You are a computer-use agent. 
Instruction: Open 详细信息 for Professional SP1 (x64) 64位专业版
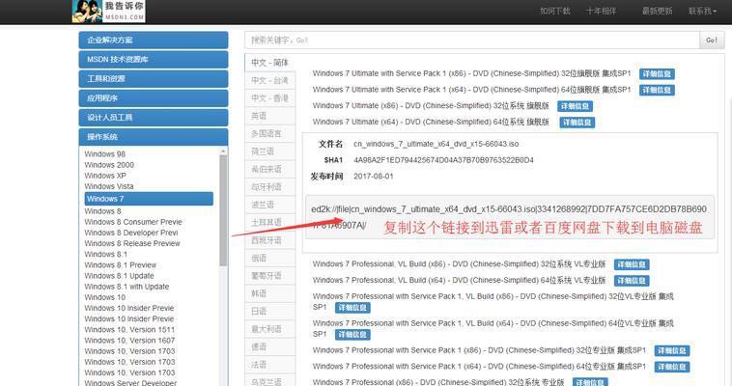click(x=672, y=367)
